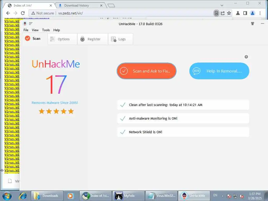Click the EN language indicator
Viewport: 268px width, 201px height.
pyautogui.click(x=215, y=195)
